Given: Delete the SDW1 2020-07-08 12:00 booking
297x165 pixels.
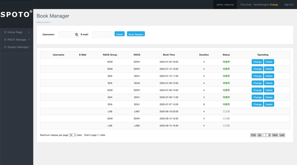Looking at the screenshot, I should tap(269, 90).
